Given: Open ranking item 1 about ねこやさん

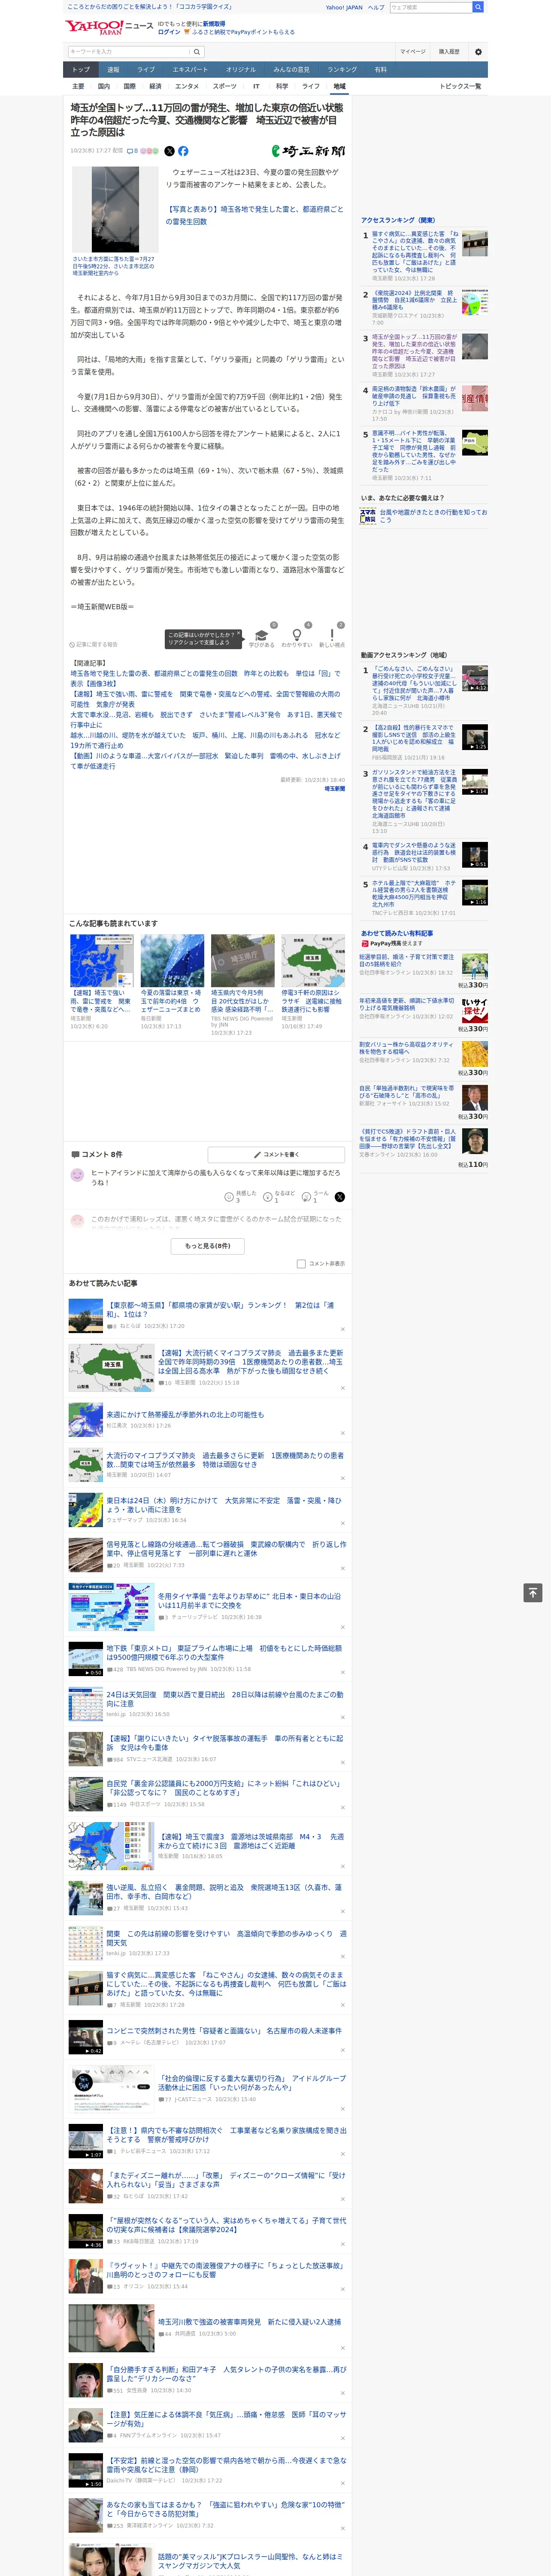Looking at the screenshot, I should pos(415,253).
